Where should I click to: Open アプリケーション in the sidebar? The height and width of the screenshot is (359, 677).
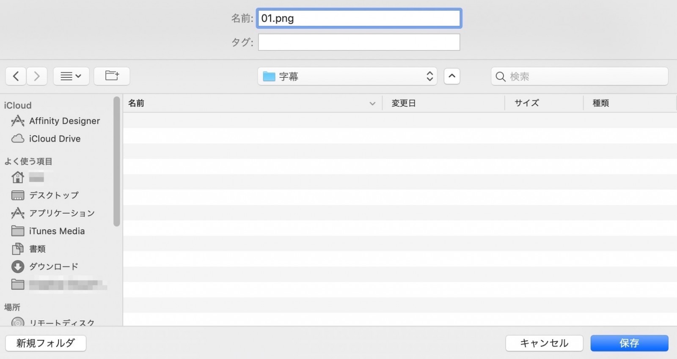pyautogui.click(x=53, y=213)
